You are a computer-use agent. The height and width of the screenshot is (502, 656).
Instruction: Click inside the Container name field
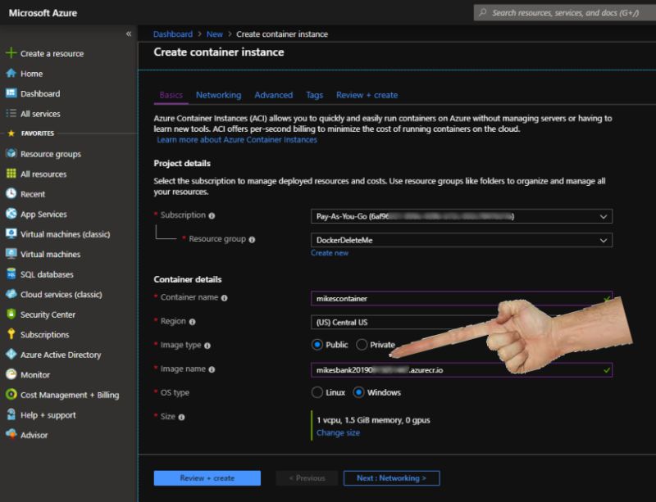pos(385,297)
